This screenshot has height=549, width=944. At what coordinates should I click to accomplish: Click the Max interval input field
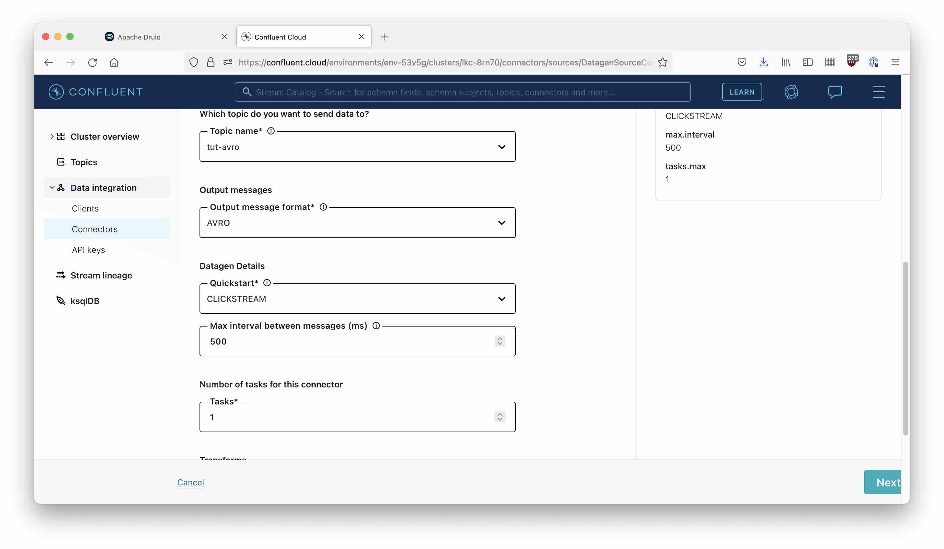(x=357, y=341)
